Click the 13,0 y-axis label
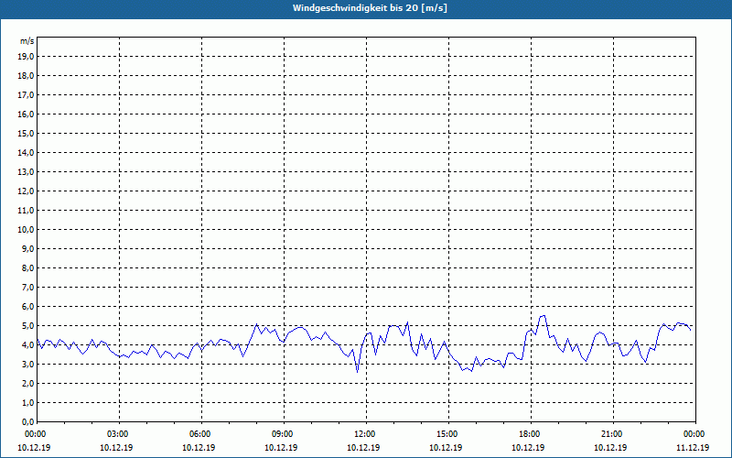 click(x=26, y=171)
